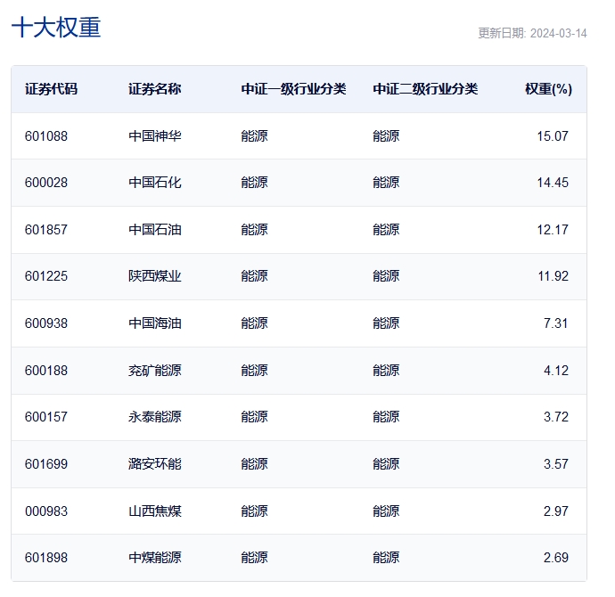Click the 中证二级行业分类 column header
This screenshot has width=615, height=597.
425,89
